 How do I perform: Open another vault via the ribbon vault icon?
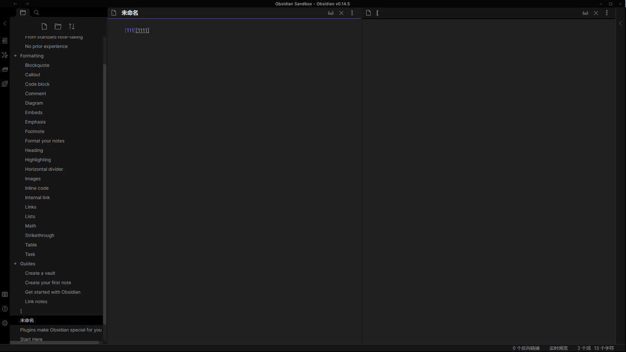coord(5,294)
